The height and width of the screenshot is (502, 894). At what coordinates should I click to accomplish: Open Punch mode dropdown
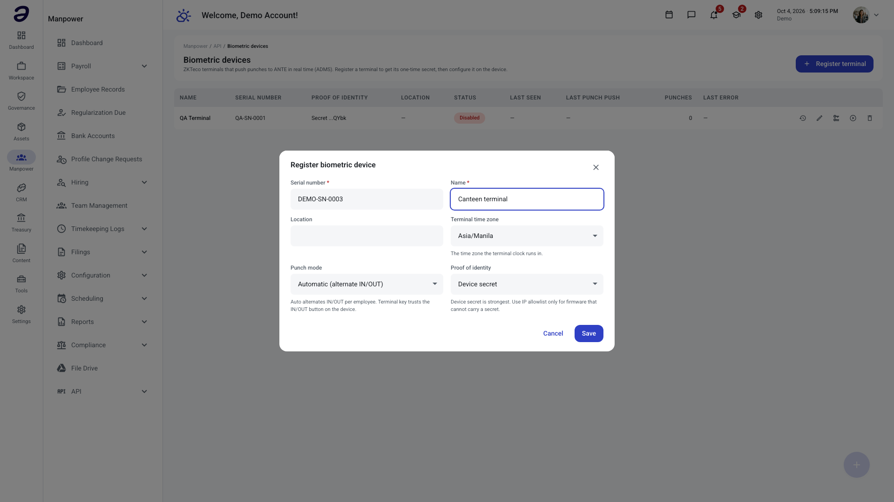coord(367,284)
